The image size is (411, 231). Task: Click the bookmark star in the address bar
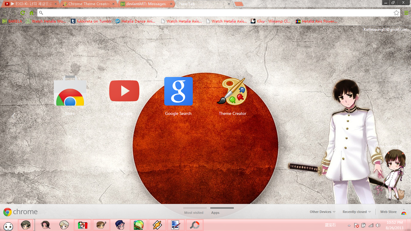[397, 13]
